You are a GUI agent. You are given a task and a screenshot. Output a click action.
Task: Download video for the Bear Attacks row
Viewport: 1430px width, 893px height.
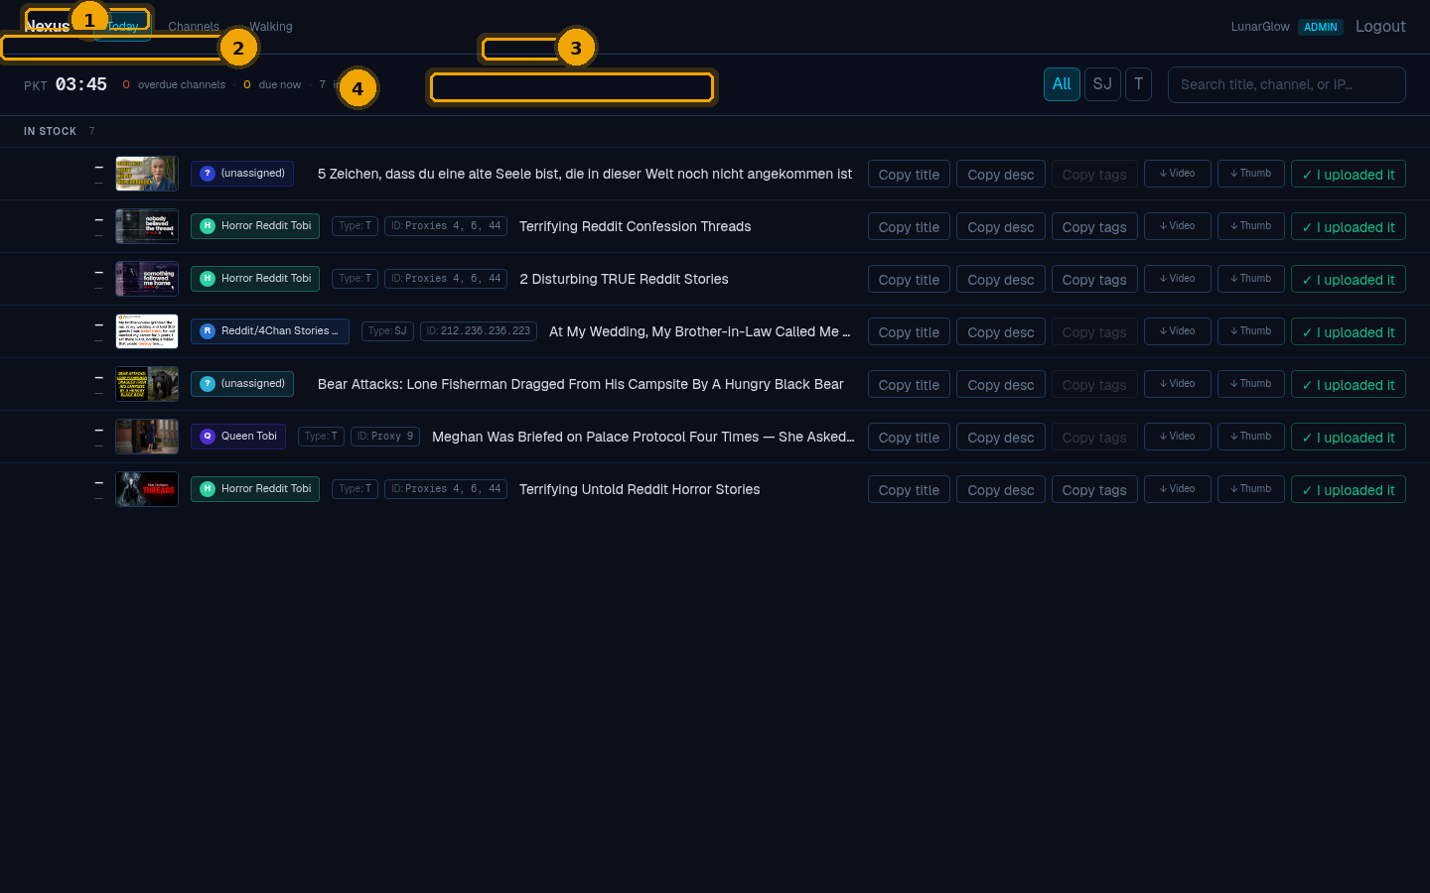(1178, 384)
